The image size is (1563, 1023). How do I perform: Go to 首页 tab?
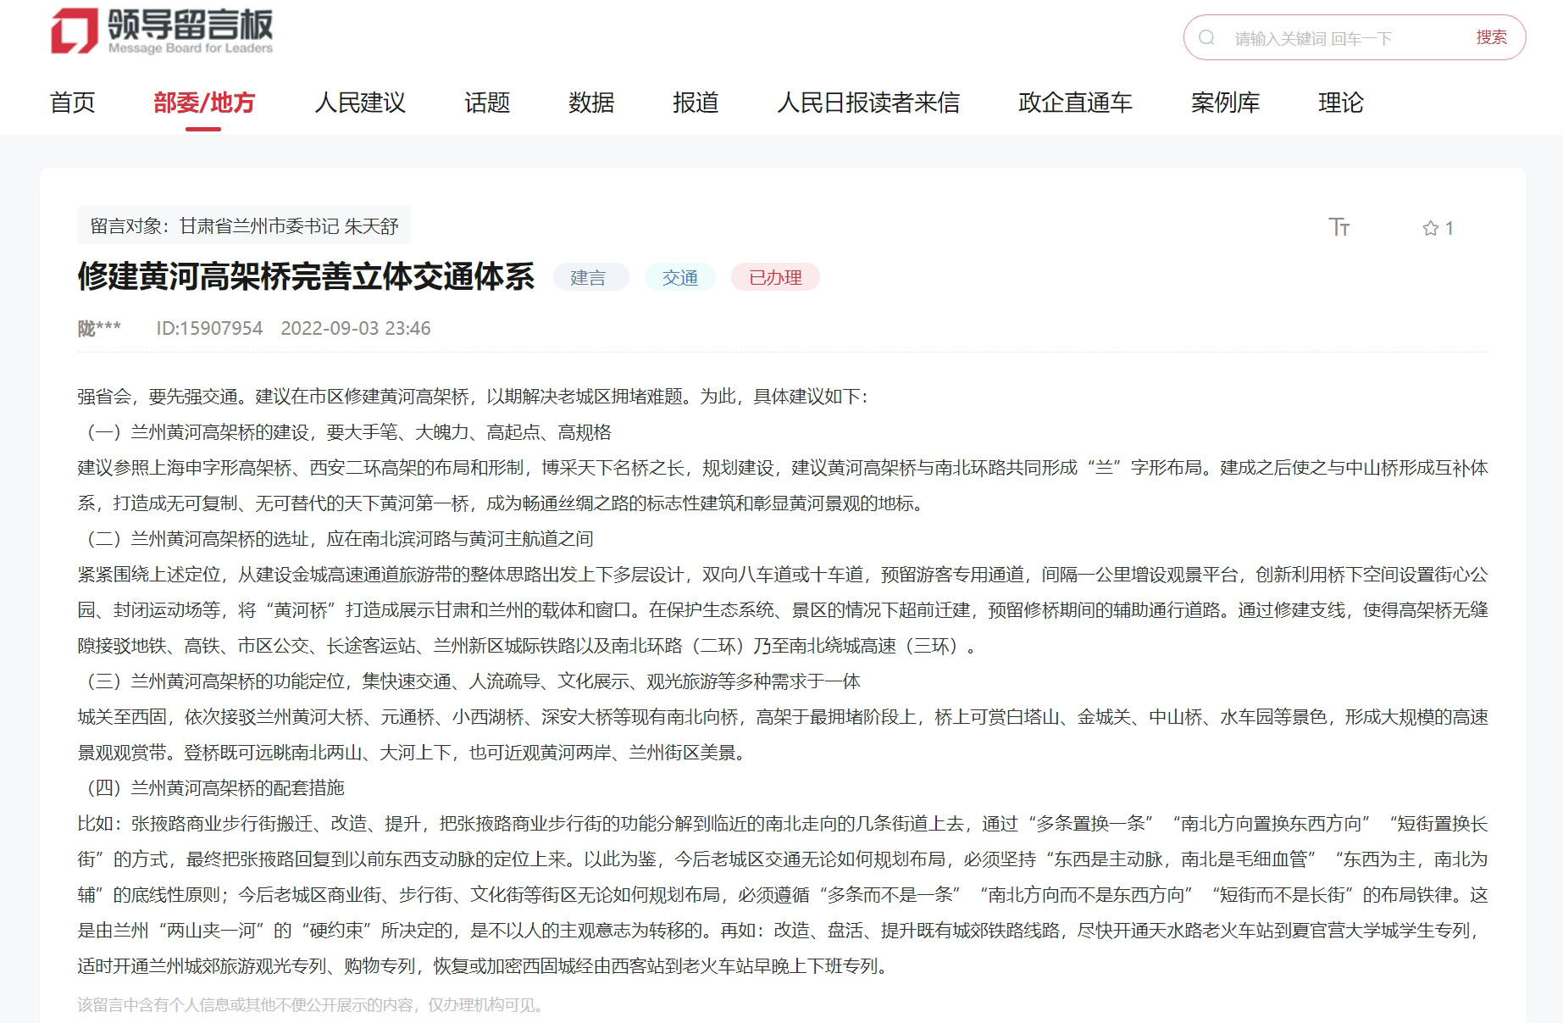pyautogui.click(x=72, y=103)
